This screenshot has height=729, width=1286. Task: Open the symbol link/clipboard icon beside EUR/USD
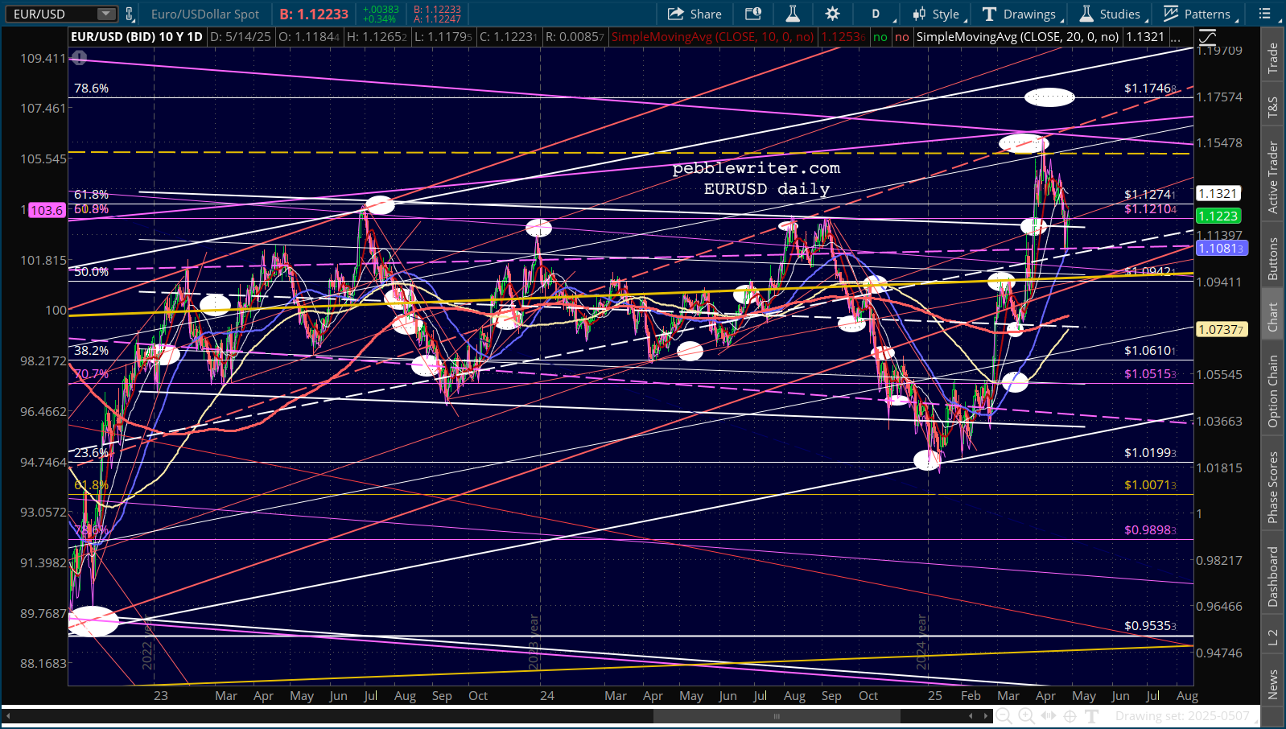[x=130, y=14]
